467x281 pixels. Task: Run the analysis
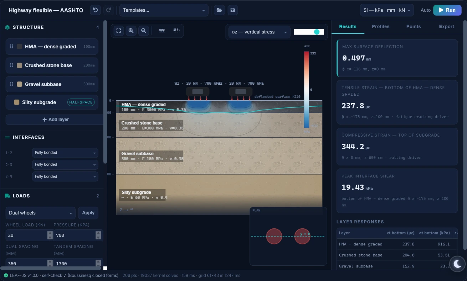coord(447,10)
